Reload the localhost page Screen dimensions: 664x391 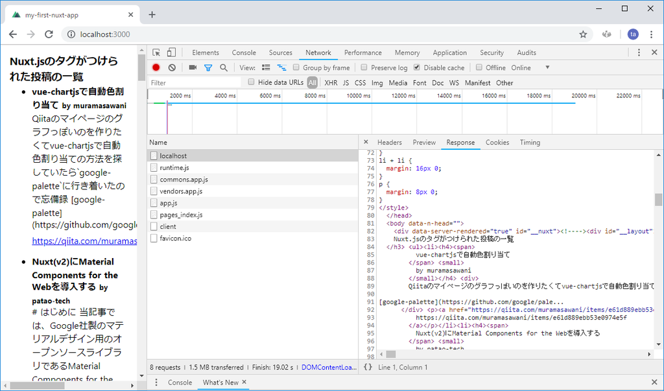[49, 34]
